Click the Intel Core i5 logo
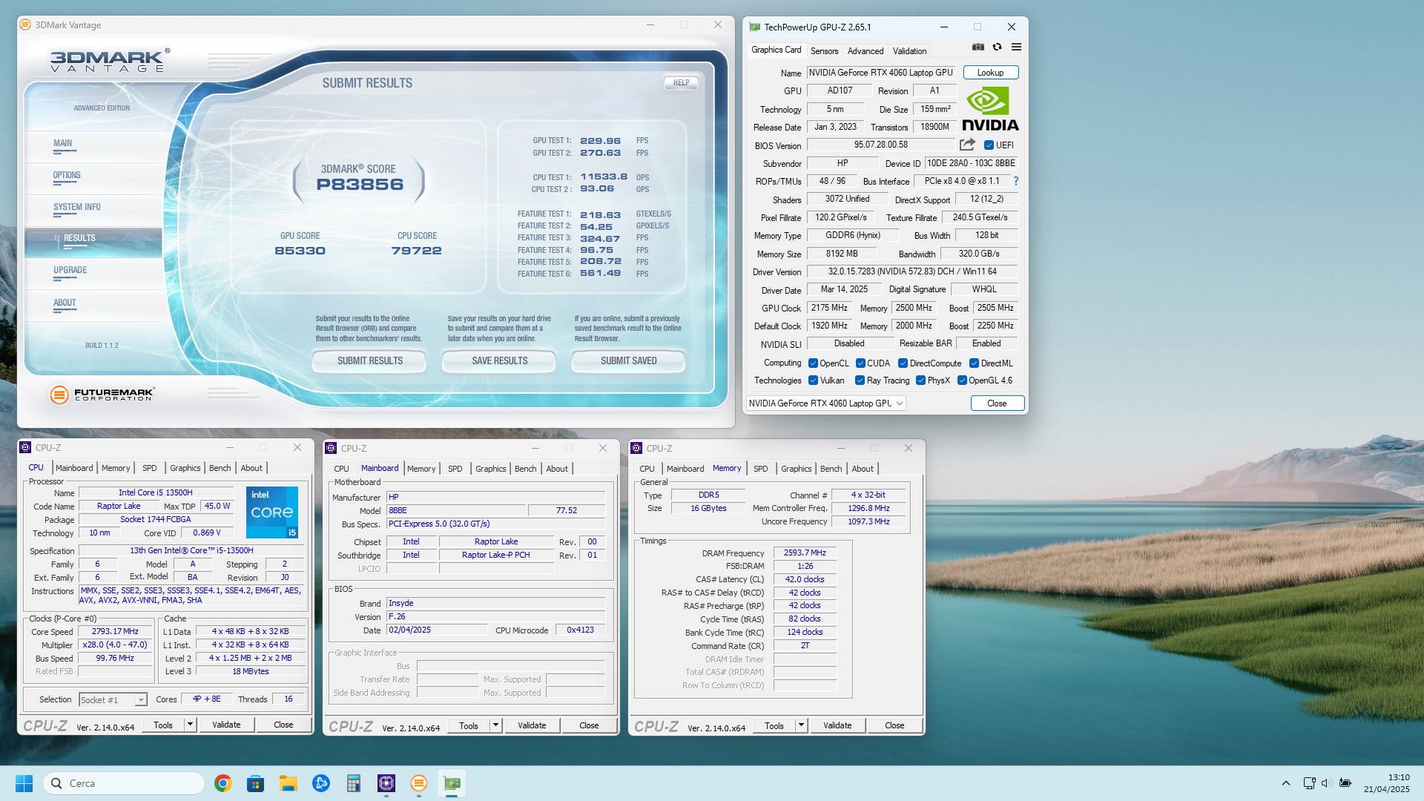The width and height of the screenshot is (1424, 801). 271,512
